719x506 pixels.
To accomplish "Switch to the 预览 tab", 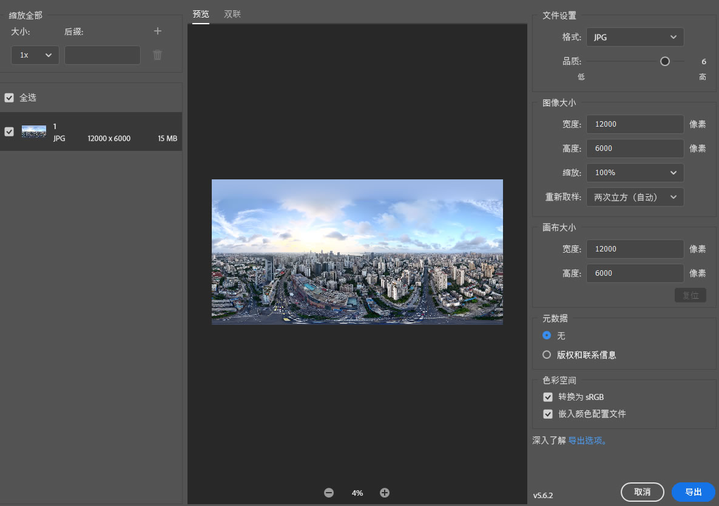I will pyautogui.click(x=201, y=14).
